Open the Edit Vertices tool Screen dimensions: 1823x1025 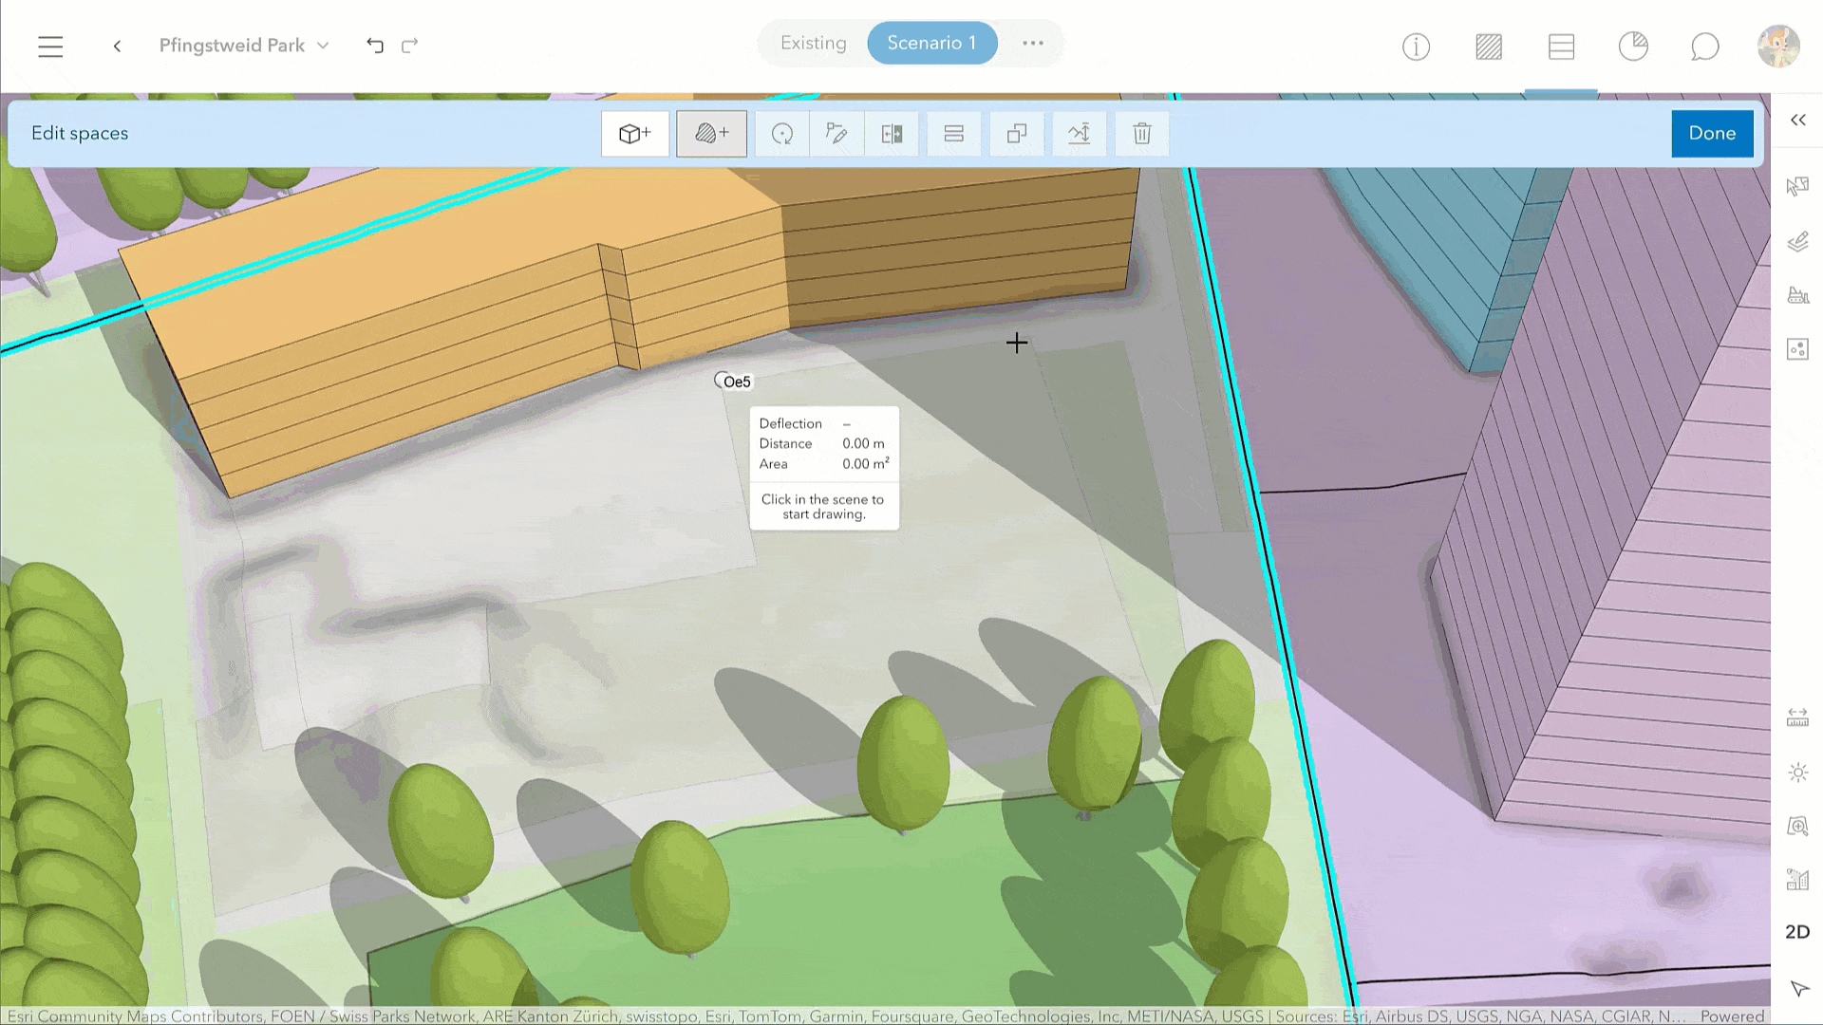(836, 134)
